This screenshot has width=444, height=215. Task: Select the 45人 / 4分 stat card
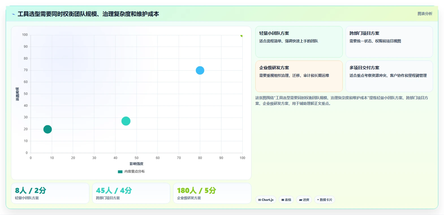tap(131, 193)
